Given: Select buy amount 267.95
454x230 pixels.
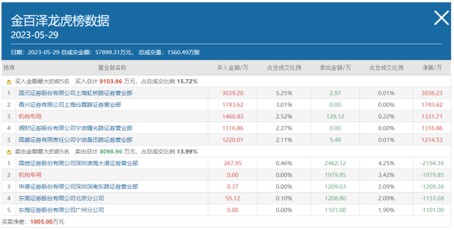Looking at the screenshot, I should point(233,163).
